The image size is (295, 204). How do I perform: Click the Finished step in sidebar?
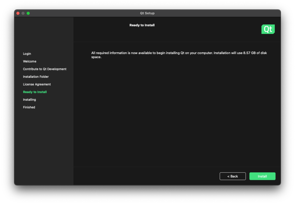point(29,107)
